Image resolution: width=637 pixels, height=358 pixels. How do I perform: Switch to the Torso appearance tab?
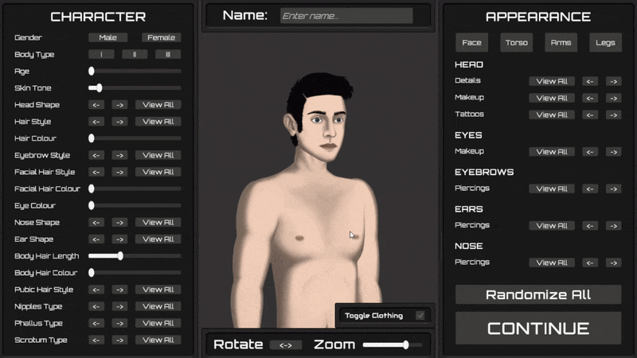[516, 43]
